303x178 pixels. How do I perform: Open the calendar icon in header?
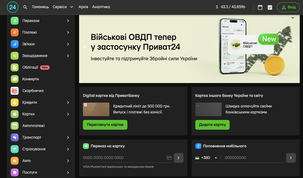[260, 7]
